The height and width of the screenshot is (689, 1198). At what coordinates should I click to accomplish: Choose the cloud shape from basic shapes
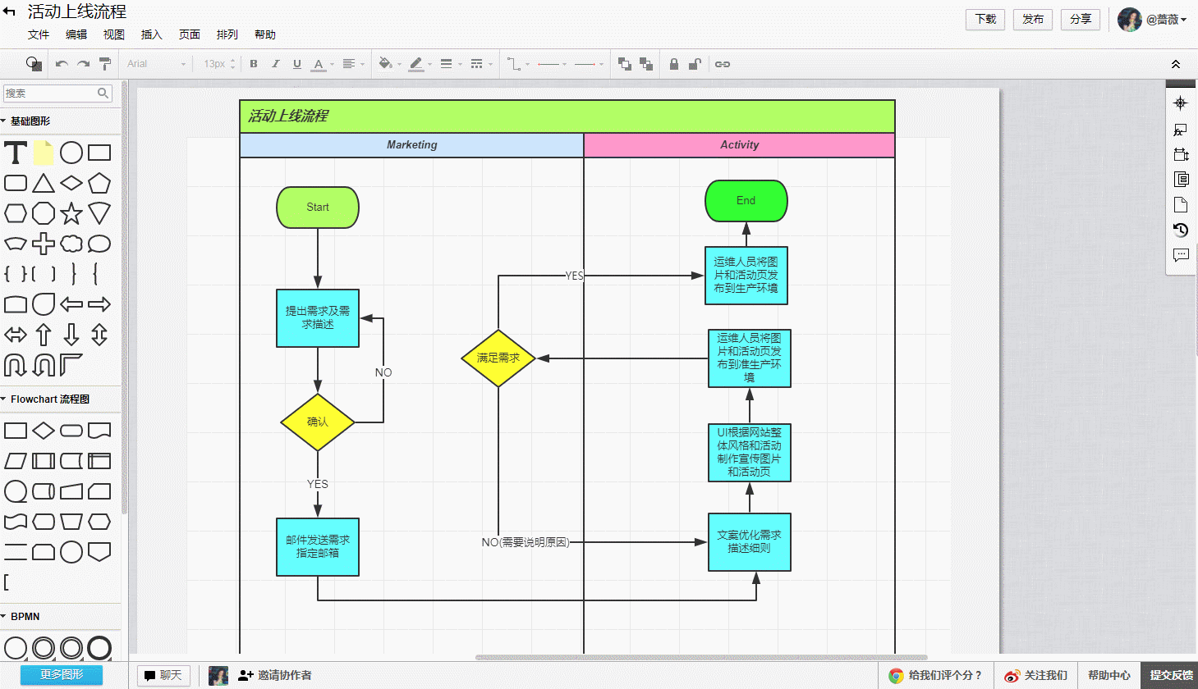tap(71, 244)
